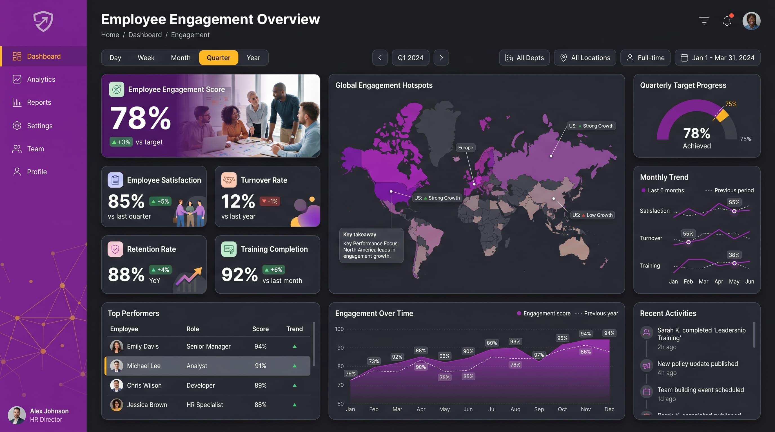Click the Settings gear icon in sidebar
This screenshot has height=432, width=775.
17,125
